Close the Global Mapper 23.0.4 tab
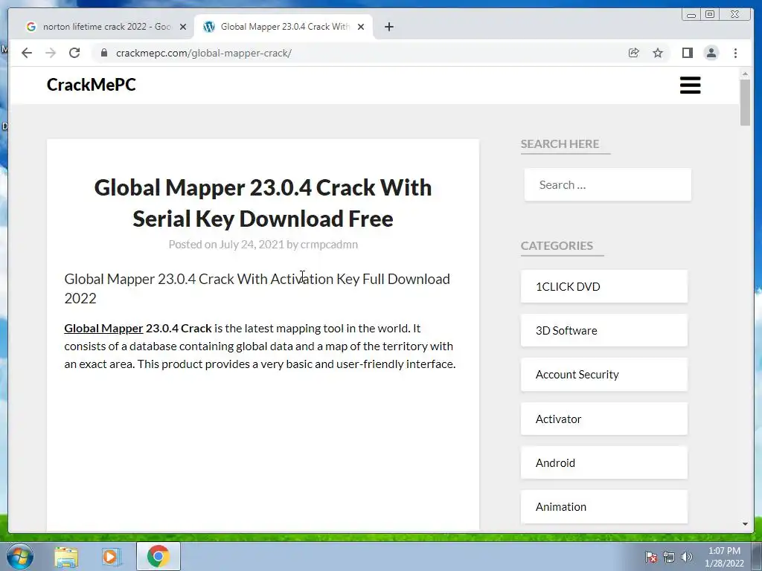Screen dimensions: 762x571 (361, 27)
